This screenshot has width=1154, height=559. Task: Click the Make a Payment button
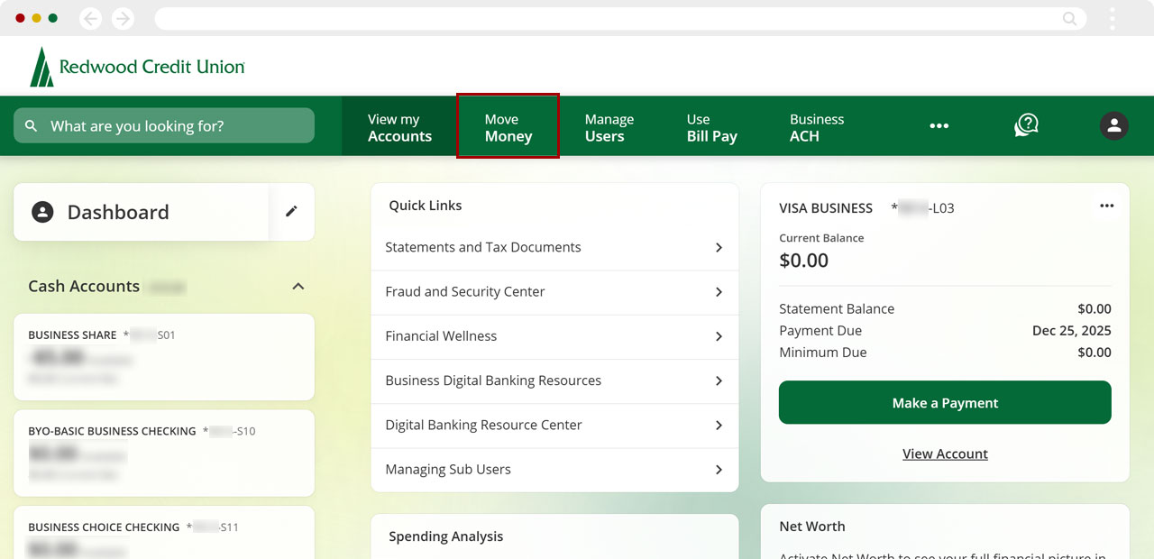tap(945, 402)
